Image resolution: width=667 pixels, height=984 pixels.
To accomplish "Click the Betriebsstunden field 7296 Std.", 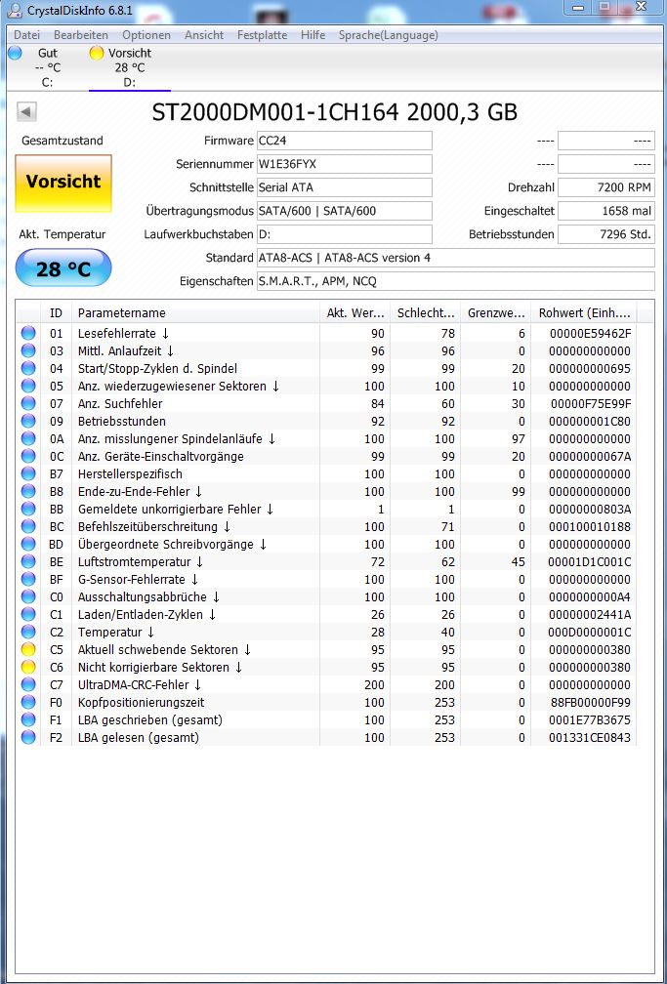I will click(606, 234).
